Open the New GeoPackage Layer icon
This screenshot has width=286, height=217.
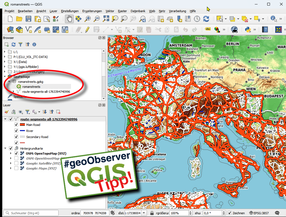click(19, 29)
